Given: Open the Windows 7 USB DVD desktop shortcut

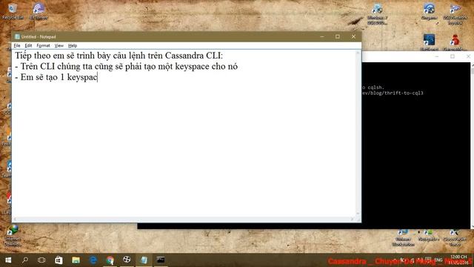Looking at the screenshot, I should pos(377,14).
